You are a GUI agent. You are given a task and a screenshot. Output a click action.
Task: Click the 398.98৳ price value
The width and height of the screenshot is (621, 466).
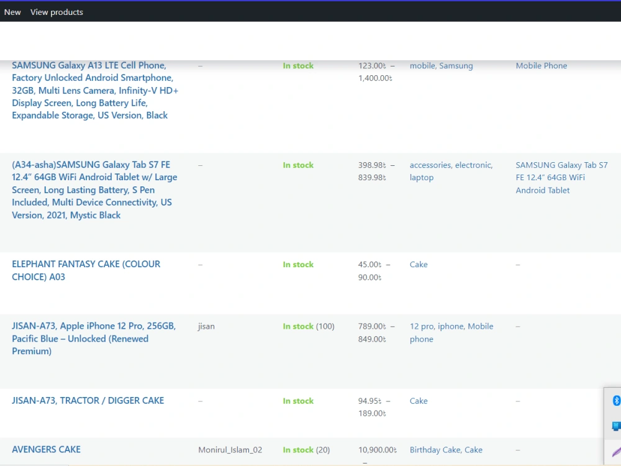tap(372, 165)
